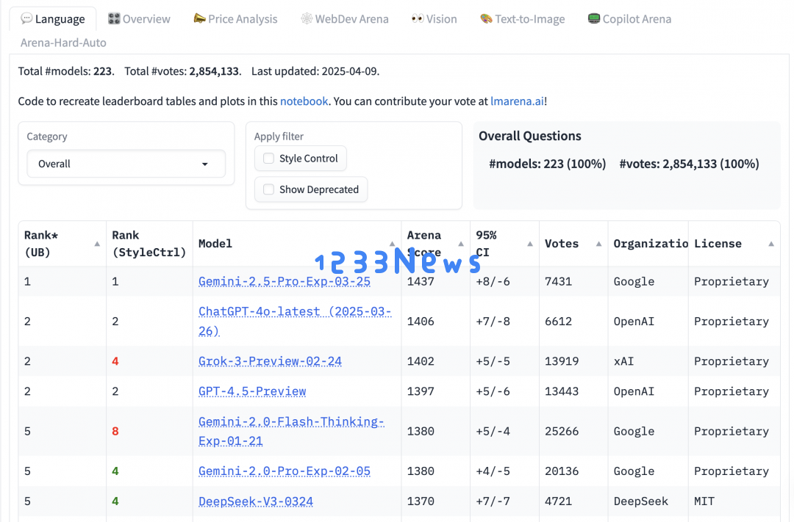Click the Last updated: 2025-04-09 text
Image resolution: width=794 pixels, height=522 pixels.
(x=315, y=71)
